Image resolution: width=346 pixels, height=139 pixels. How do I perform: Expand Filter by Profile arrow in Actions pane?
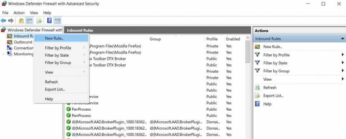[x=343, y=55]
